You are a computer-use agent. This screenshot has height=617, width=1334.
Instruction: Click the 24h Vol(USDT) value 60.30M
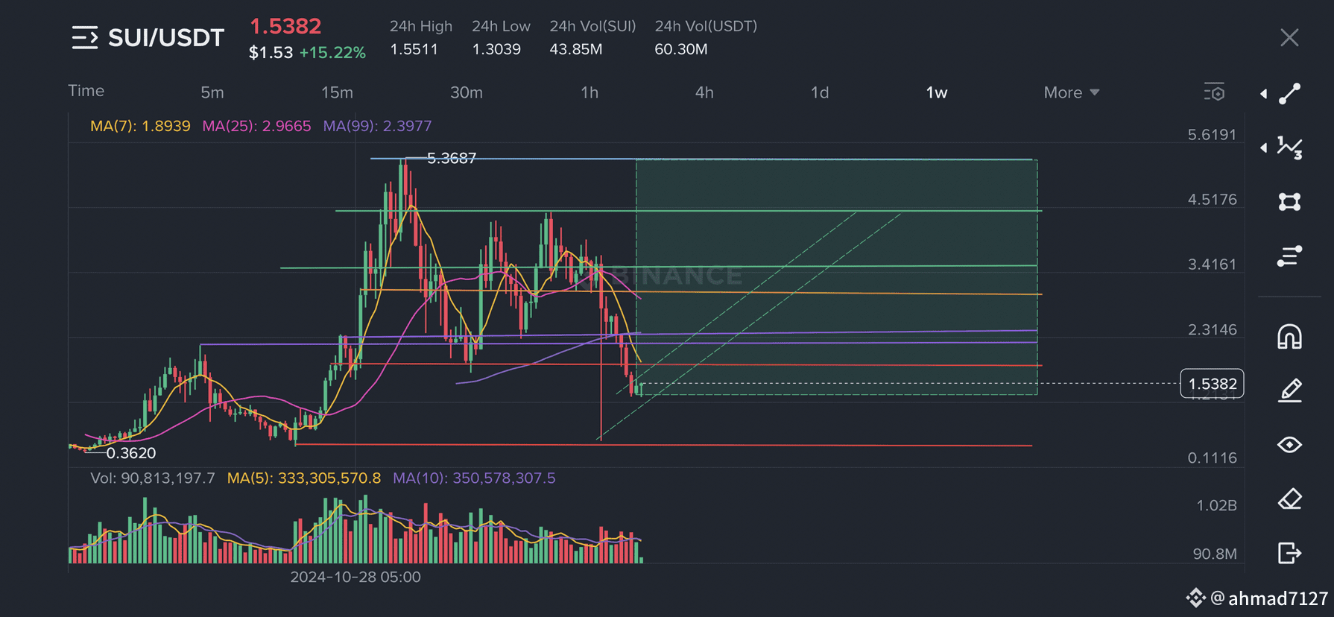pos(681,49)
